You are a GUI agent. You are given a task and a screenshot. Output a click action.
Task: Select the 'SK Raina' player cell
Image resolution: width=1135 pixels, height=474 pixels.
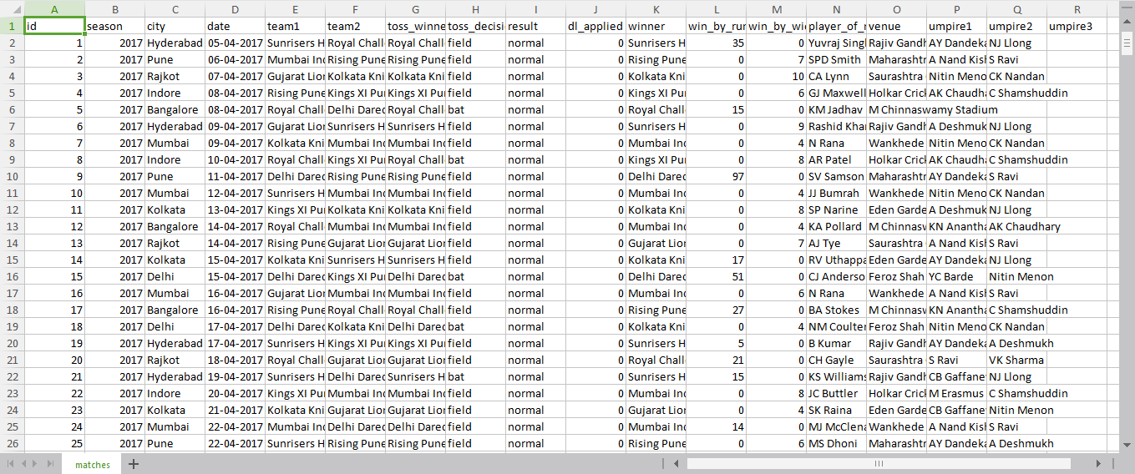836,410
